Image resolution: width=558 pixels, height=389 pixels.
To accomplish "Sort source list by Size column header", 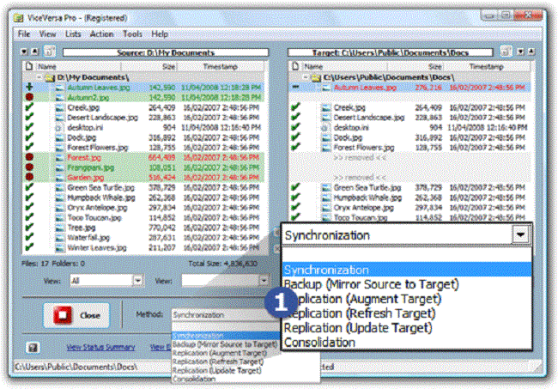I will 149,67.
